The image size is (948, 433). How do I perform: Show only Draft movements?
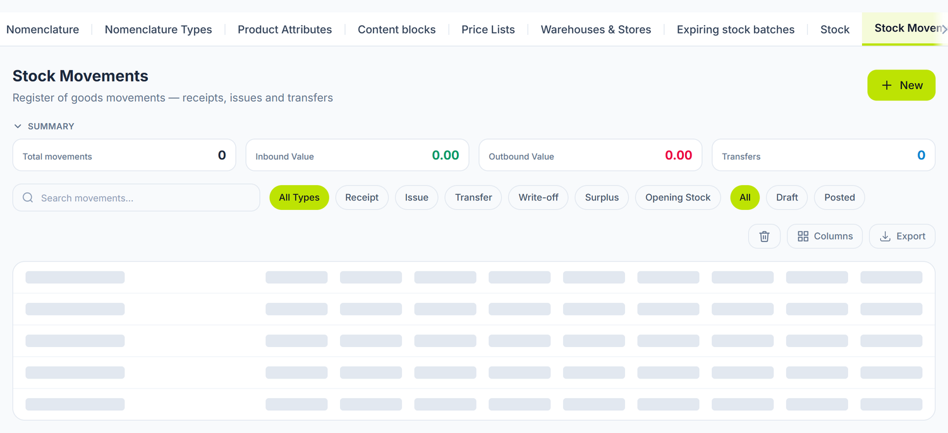(x=787, y=198)
